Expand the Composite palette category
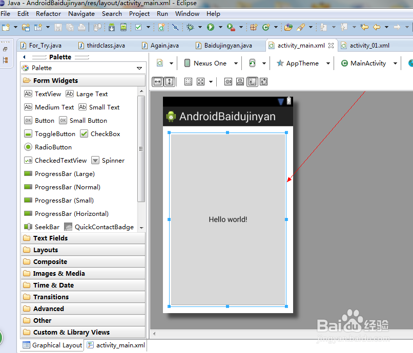The height and width of the screenshot is (353, 413). (83, 262)
